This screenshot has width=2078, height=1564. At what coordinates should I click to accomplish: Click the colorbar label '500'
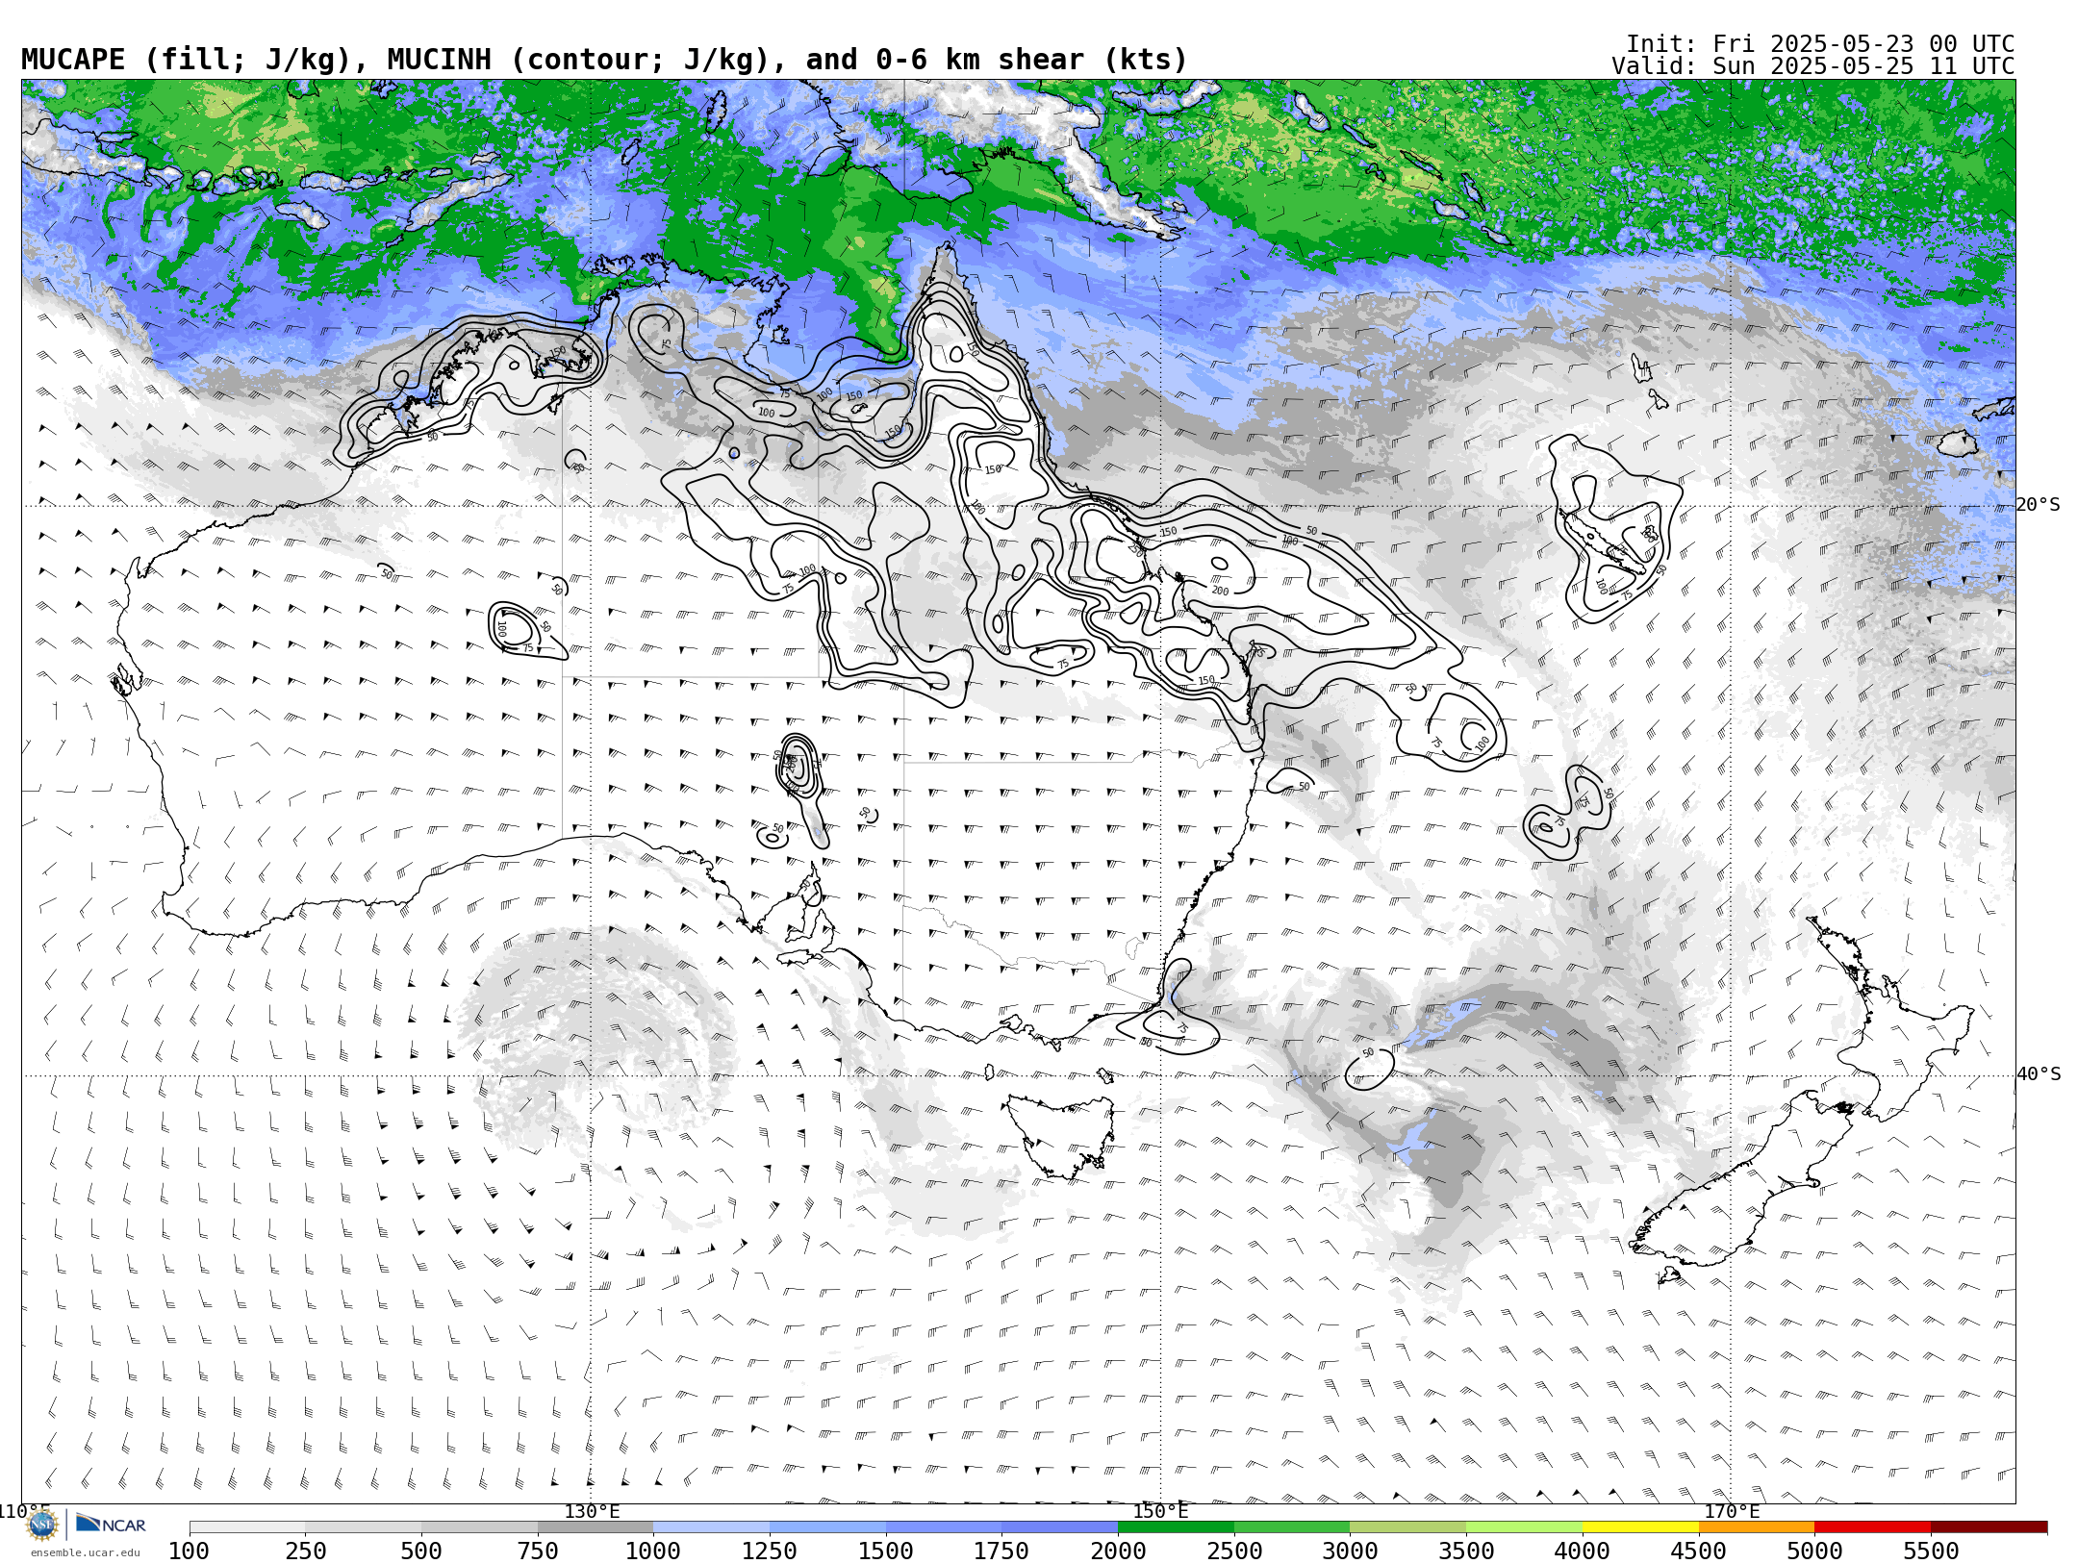pyautogui.click(x=421, y=1551)
